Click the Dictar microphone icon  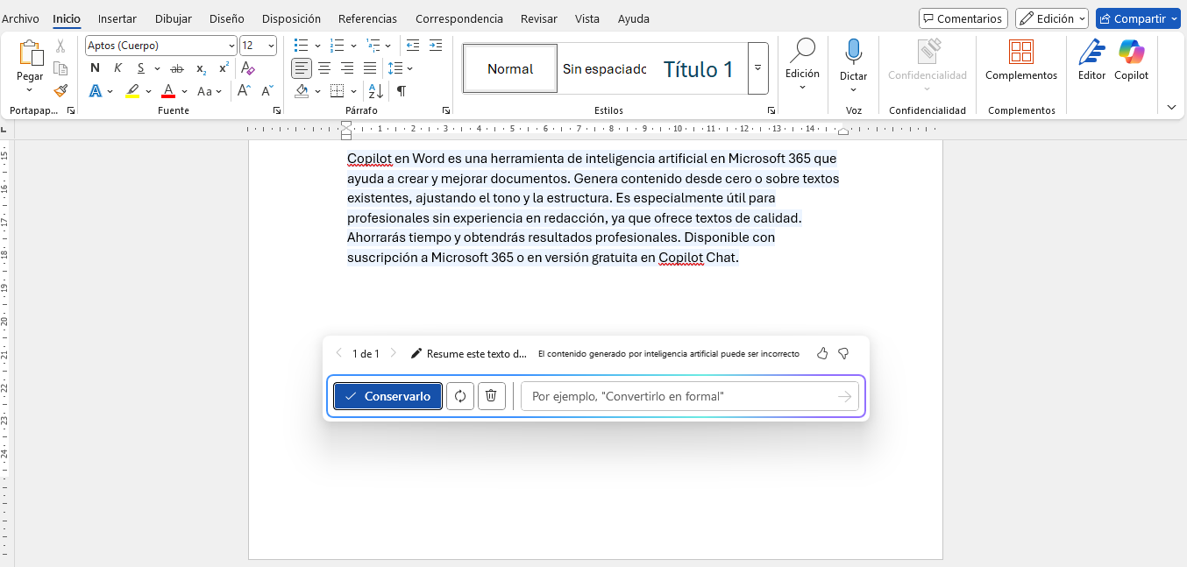853,53
